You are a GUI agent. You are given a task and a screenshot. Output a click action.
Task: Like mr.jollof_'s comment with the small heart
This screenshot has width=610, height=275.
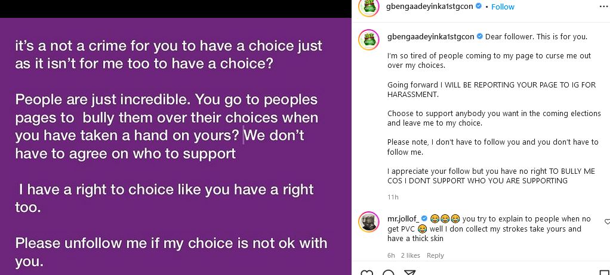[606, 221]
